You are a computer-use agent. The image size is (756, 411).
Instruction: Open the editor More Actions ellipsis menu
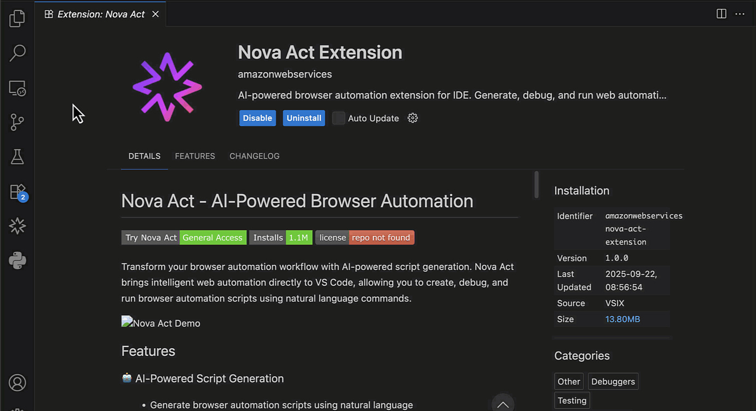click(x=740, y=14)
